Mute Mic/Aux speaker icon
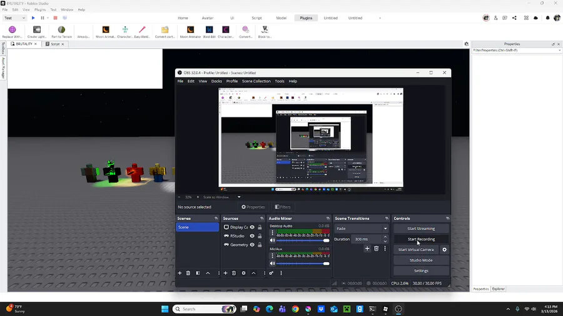563x316 pixels. 273,264
